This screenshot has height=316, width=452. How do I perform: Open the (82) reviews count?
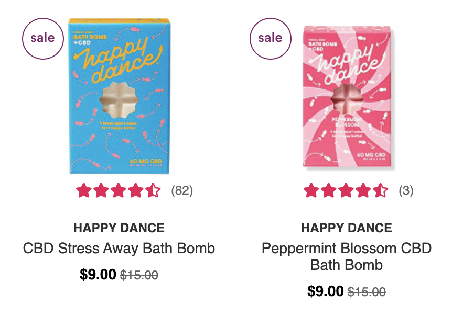(x=182, y=190)
